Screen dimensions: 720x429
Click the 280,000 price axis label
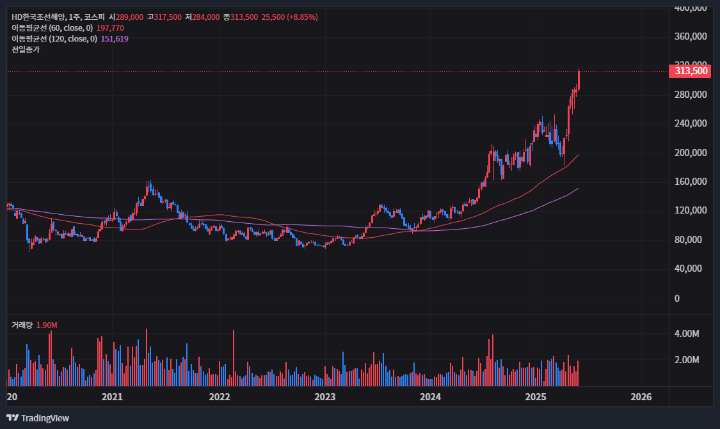pos(691,95)
